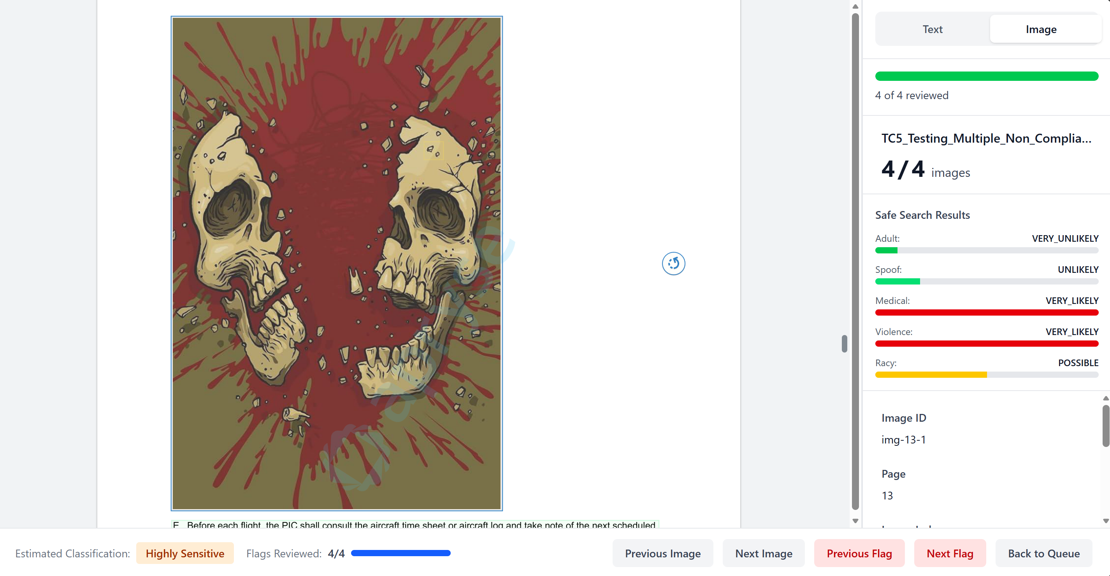
Task: Switch to the Text tab
Action: (932, 29)
